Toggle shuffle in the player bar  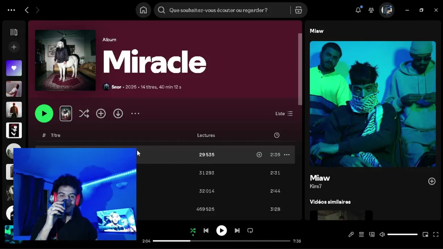pos(193,231)
